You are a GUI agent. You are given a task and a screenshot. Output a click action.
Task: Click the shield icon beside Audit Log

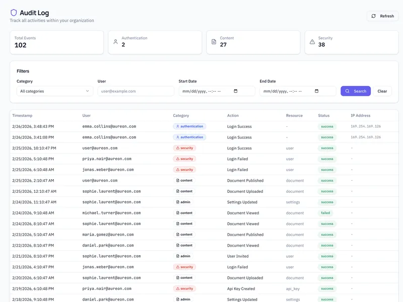(x=14, y=13)
